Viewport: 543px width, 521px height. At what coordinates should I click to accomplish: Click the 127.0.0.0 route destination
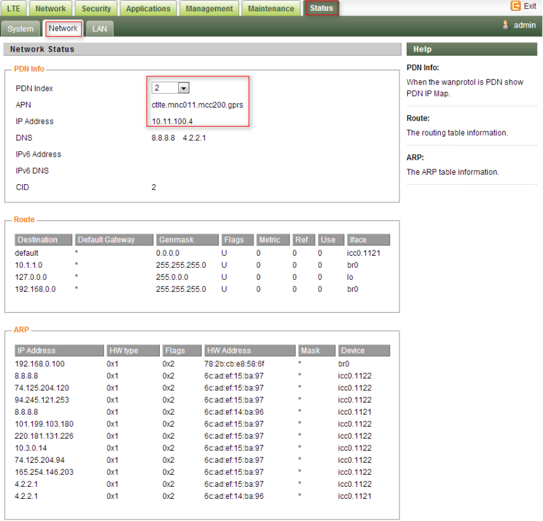[x=31, y=277]
